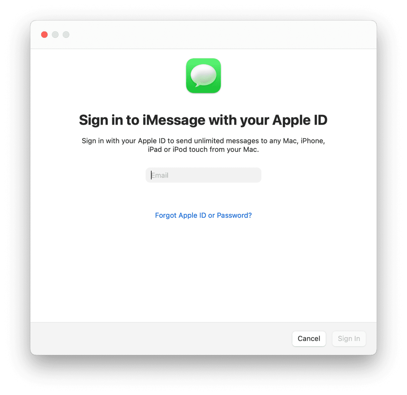Click the greyed-out zoom window button
This screenshot has height=395, width=407.
(x=66, y=34)
